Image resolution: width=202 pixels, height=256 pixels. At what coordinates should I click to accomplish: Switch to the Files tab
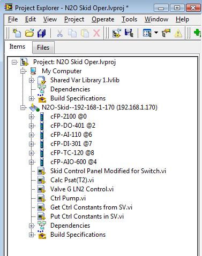point(43,48)
